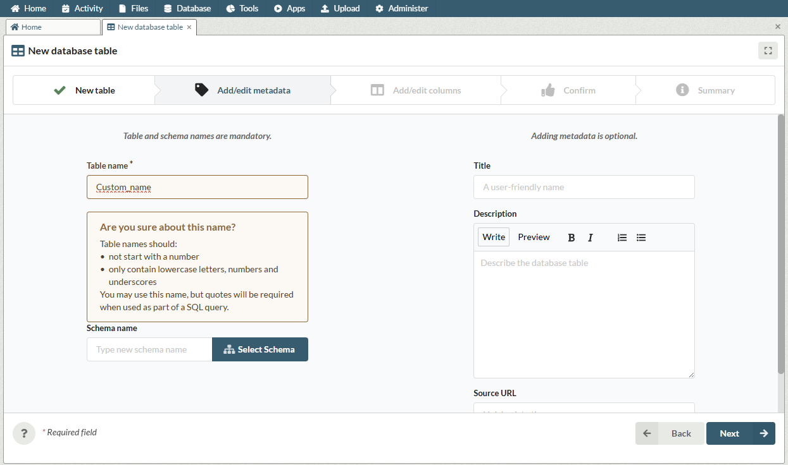Click the question mark help icon

24,433
